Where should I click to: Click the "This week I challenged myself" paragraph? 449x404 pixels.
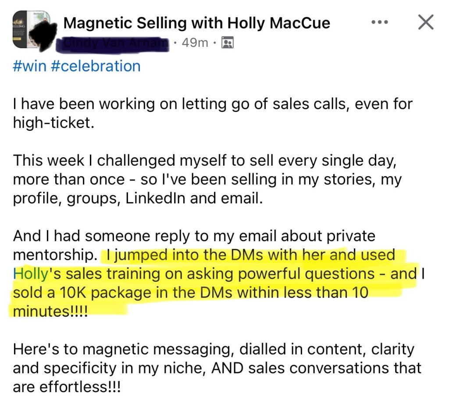point(207,179)
